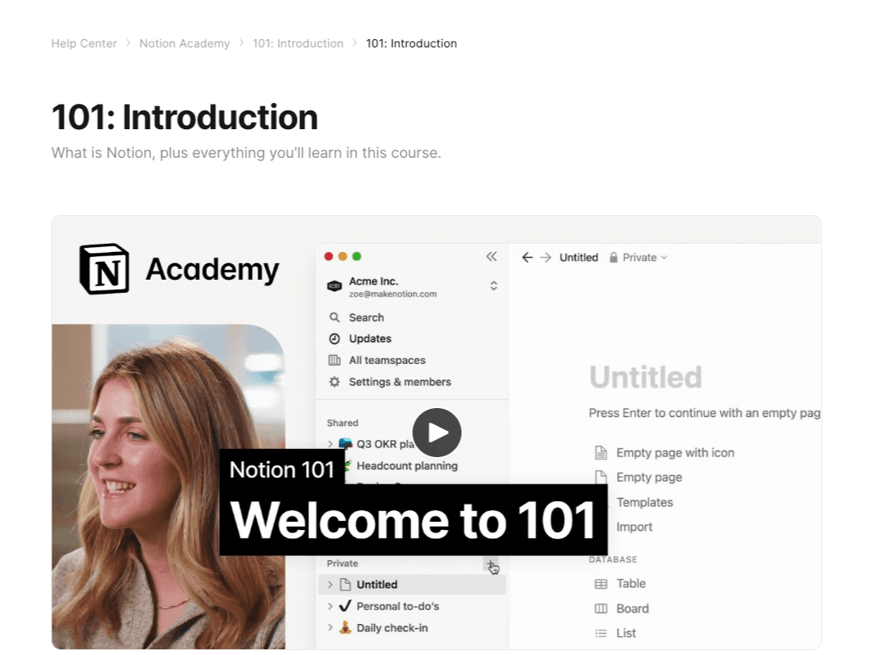Viewport: 874px width, 655px height.
Task: Select Board database option
Action: click(632, 608)
